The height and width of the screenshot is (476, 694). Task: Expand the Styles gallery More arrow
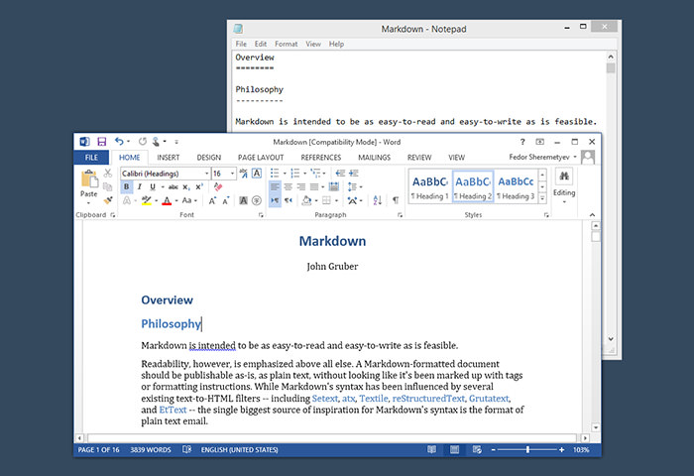click(x=542, y=198)
